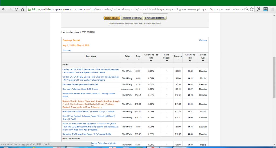Screen dimensions: 276x148
Task: Click Download Report (XML) button
Action: pos(155,18)
